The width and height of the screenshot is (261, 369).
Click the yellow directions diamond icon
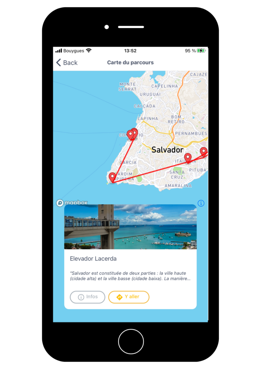(120, 297)
